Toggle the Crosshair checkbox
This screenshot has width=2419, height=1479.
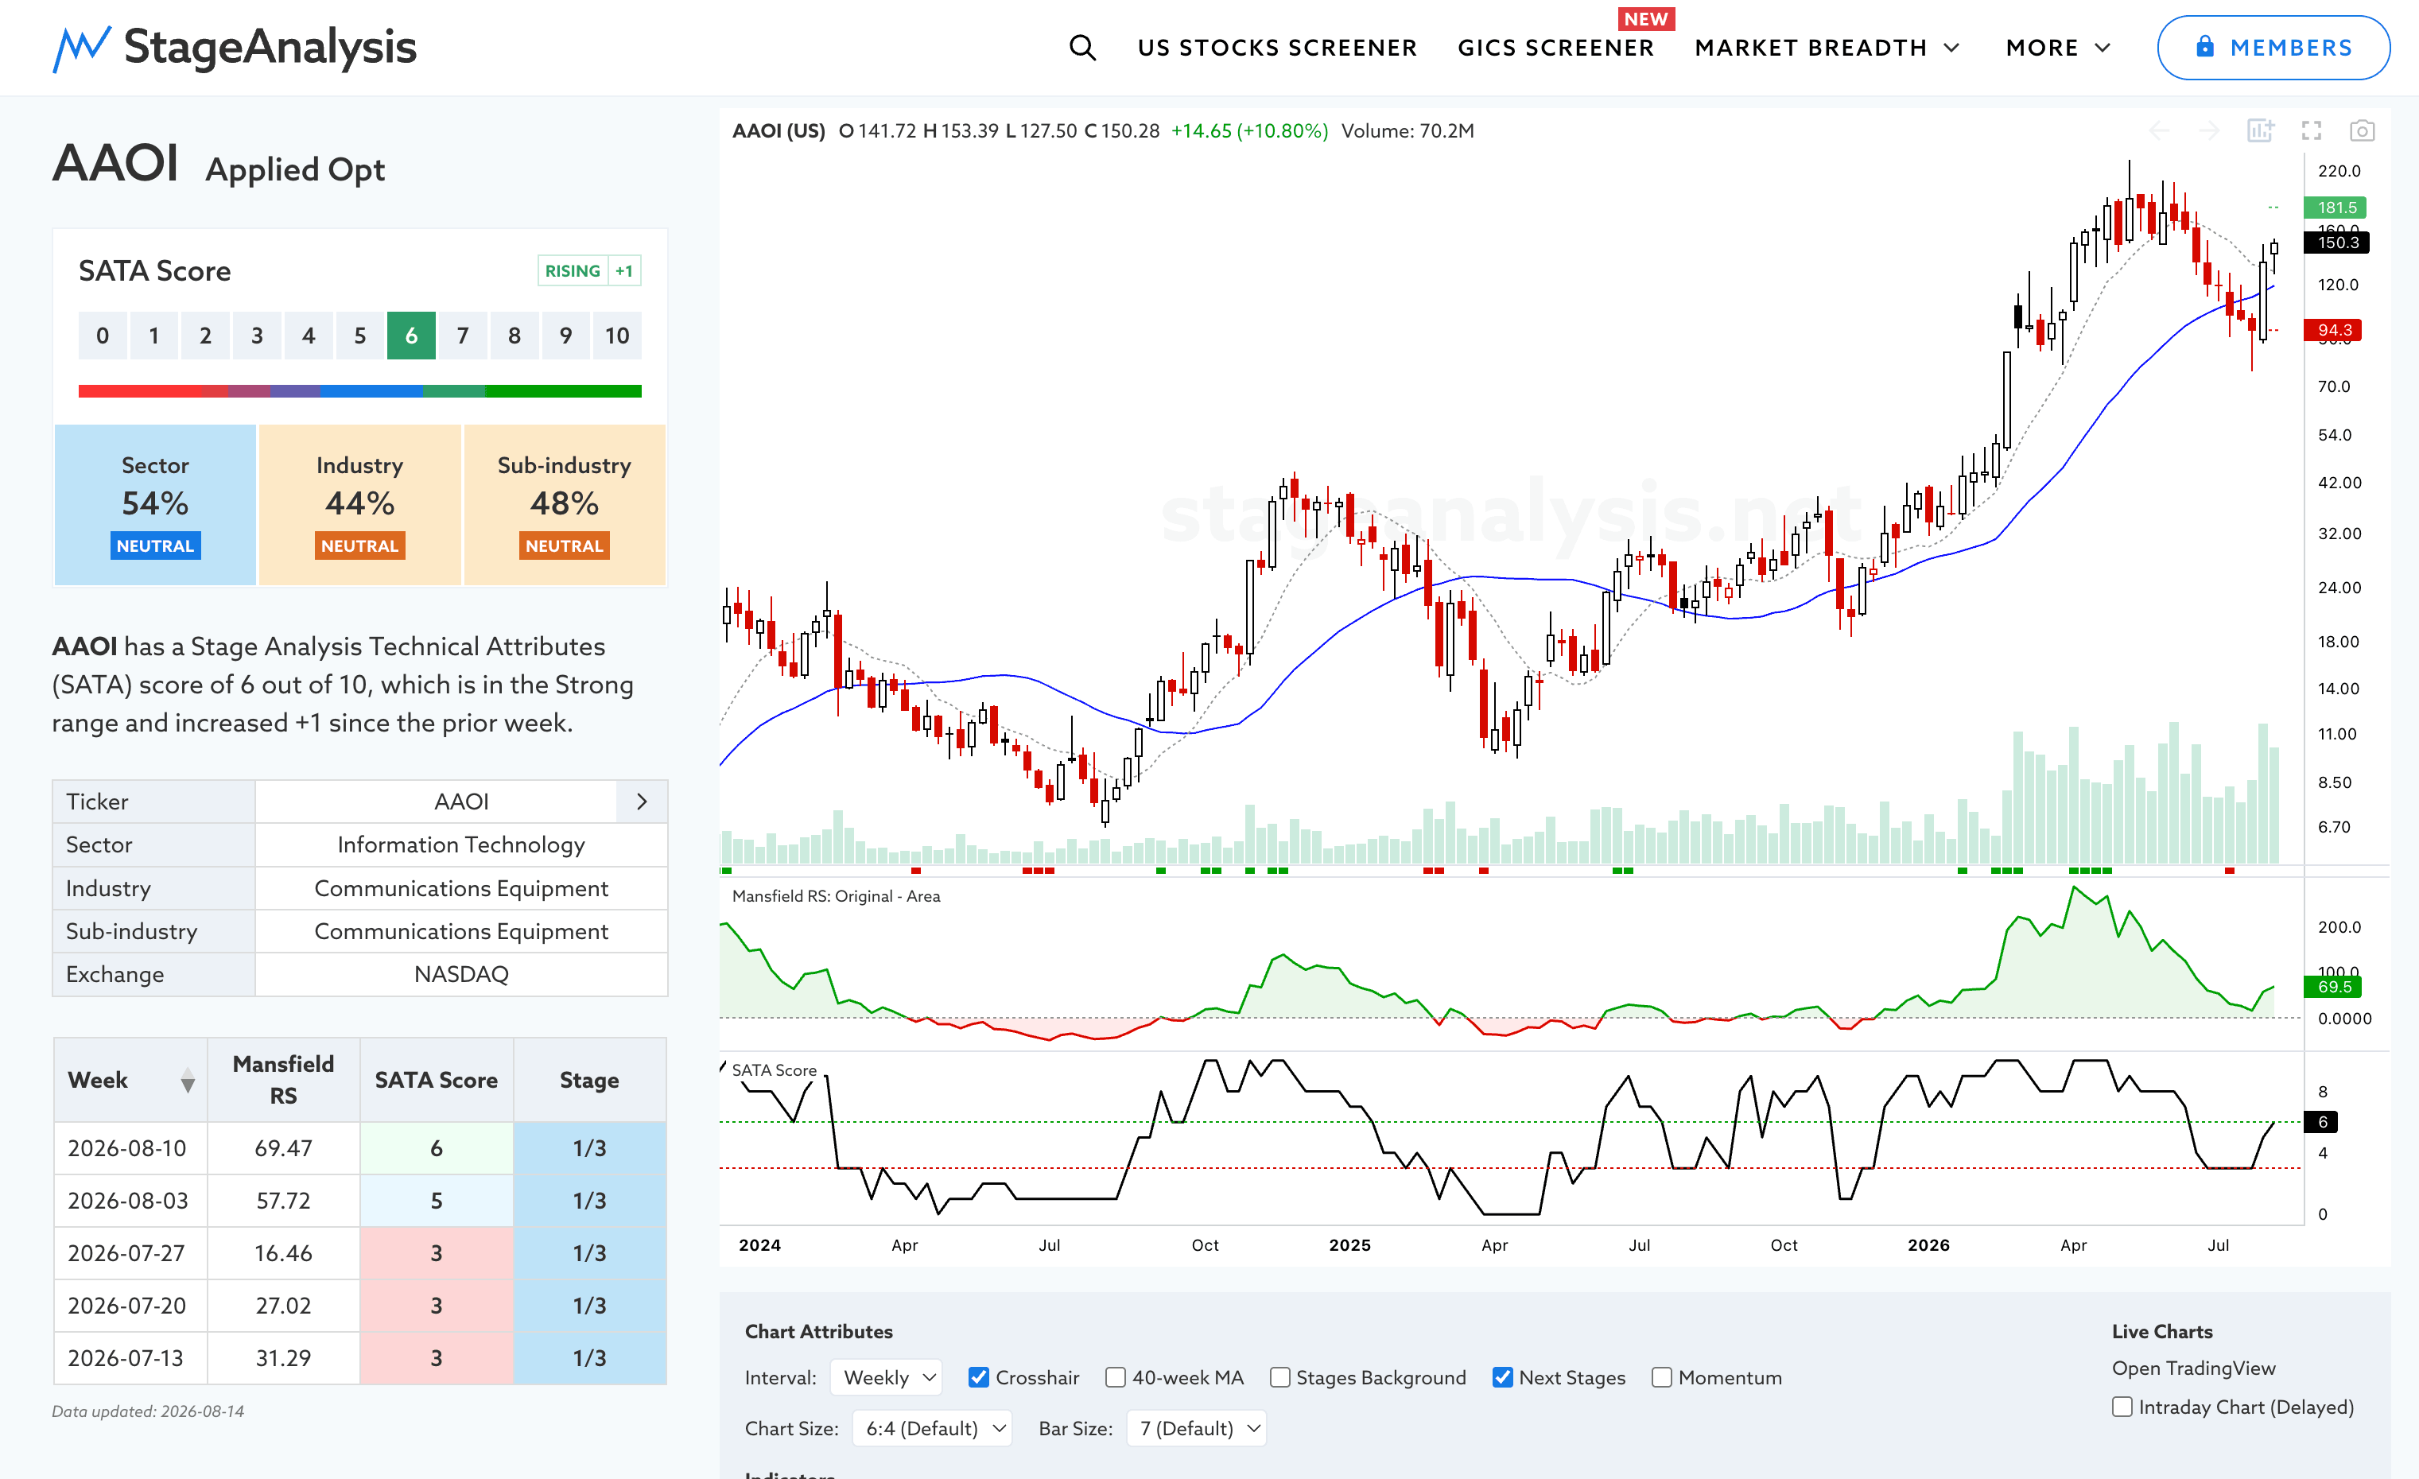click(x=978, y=1377)
